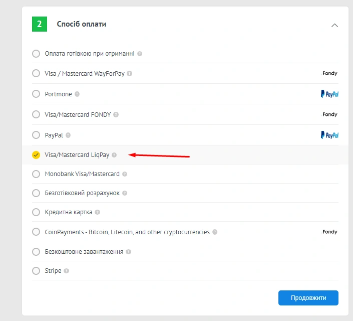This screenshot has height=321, width=353.
Task: Click Fondy logo in WayForPay row
Action: pos(329,73)
